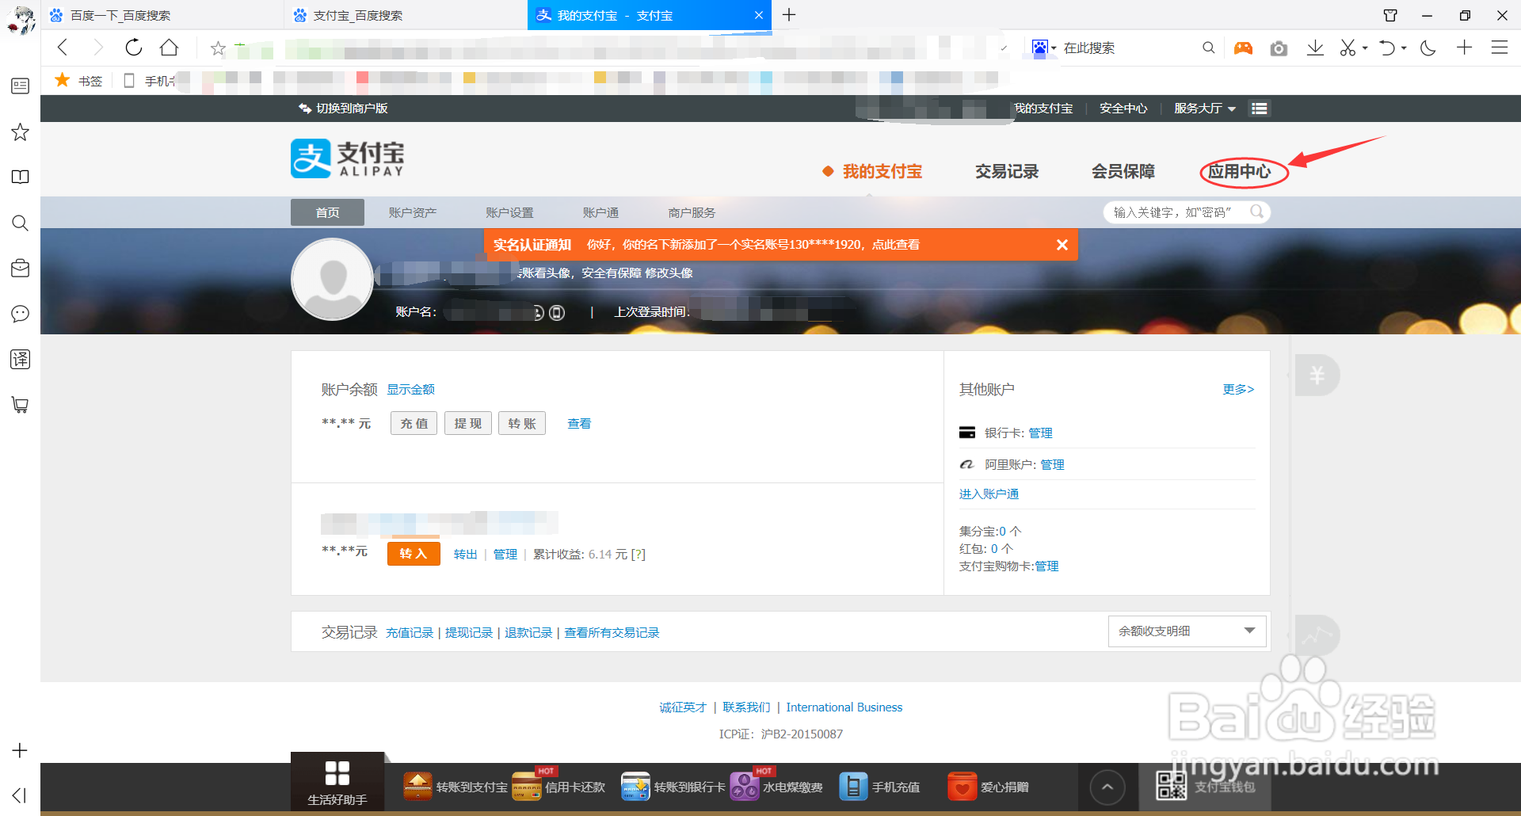
Task: Expand the bottom toolbar up-arrow button
Action: click(1107, 787)
